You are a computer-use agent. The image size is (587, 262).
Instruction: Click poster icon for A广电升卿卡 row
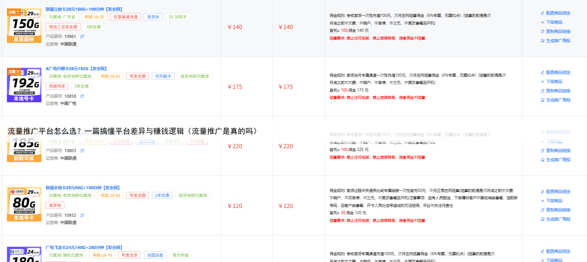(543, 100)
